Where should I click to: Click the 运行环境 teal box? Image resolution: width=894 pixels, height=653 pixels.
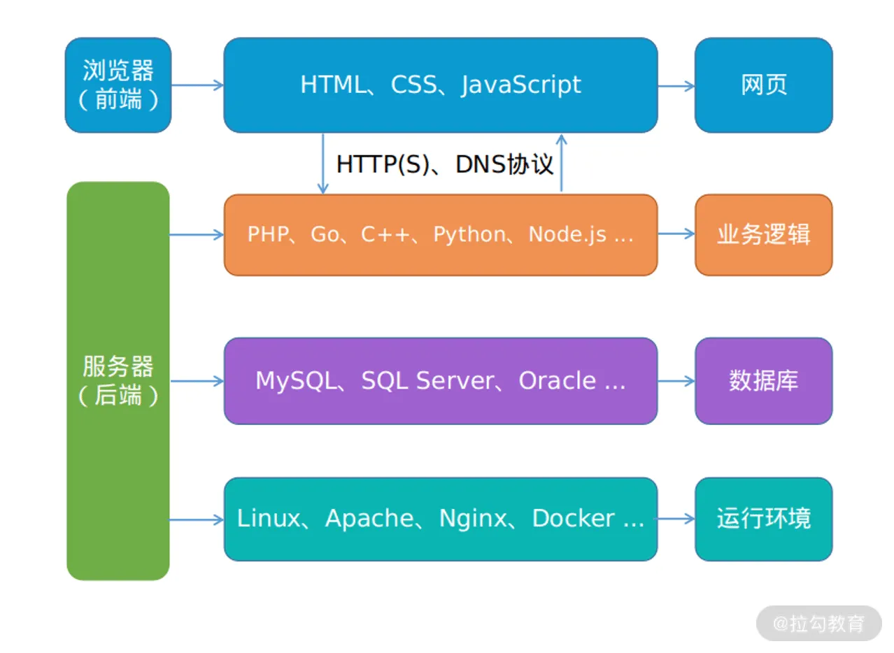764,519
